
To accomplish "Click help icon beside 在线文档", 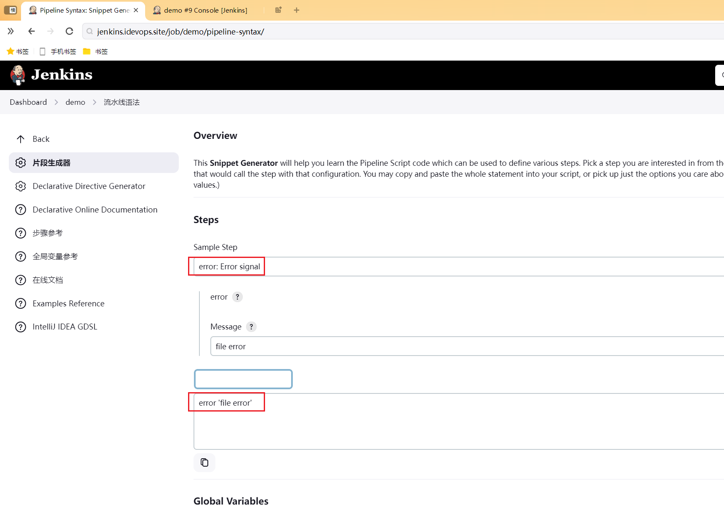I will (21, 280).
